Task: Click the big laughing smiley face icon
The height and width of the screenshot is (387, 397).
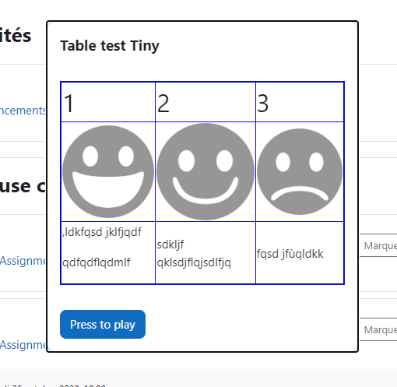Action: click(x=108, y=171)
